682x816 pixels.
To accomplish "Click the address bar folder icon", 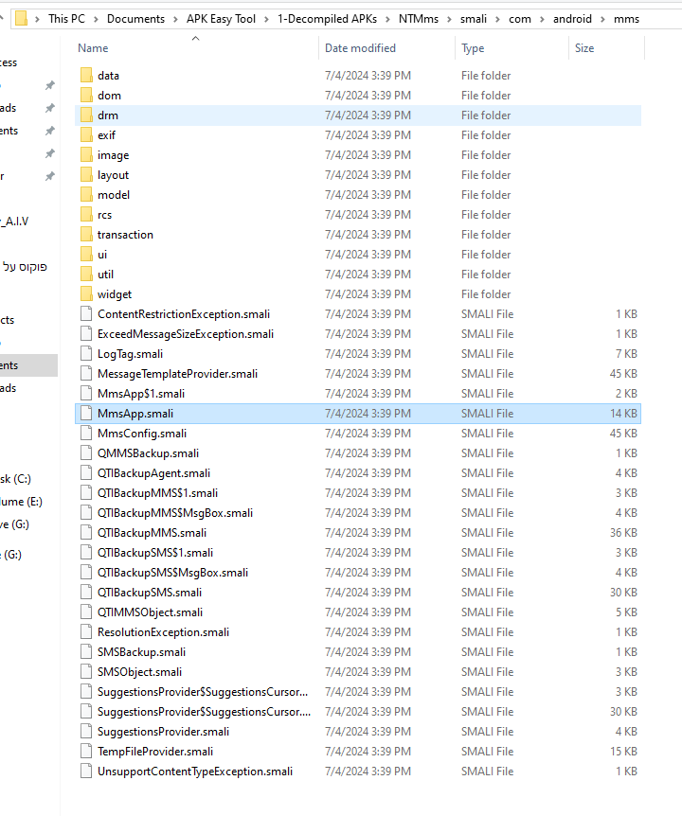I will click(21, 19).
